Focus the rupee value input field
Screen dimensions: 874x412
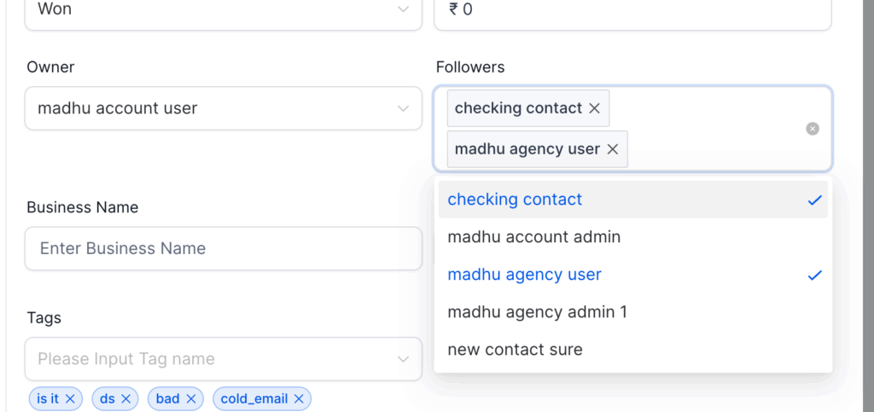pos(632,10)
